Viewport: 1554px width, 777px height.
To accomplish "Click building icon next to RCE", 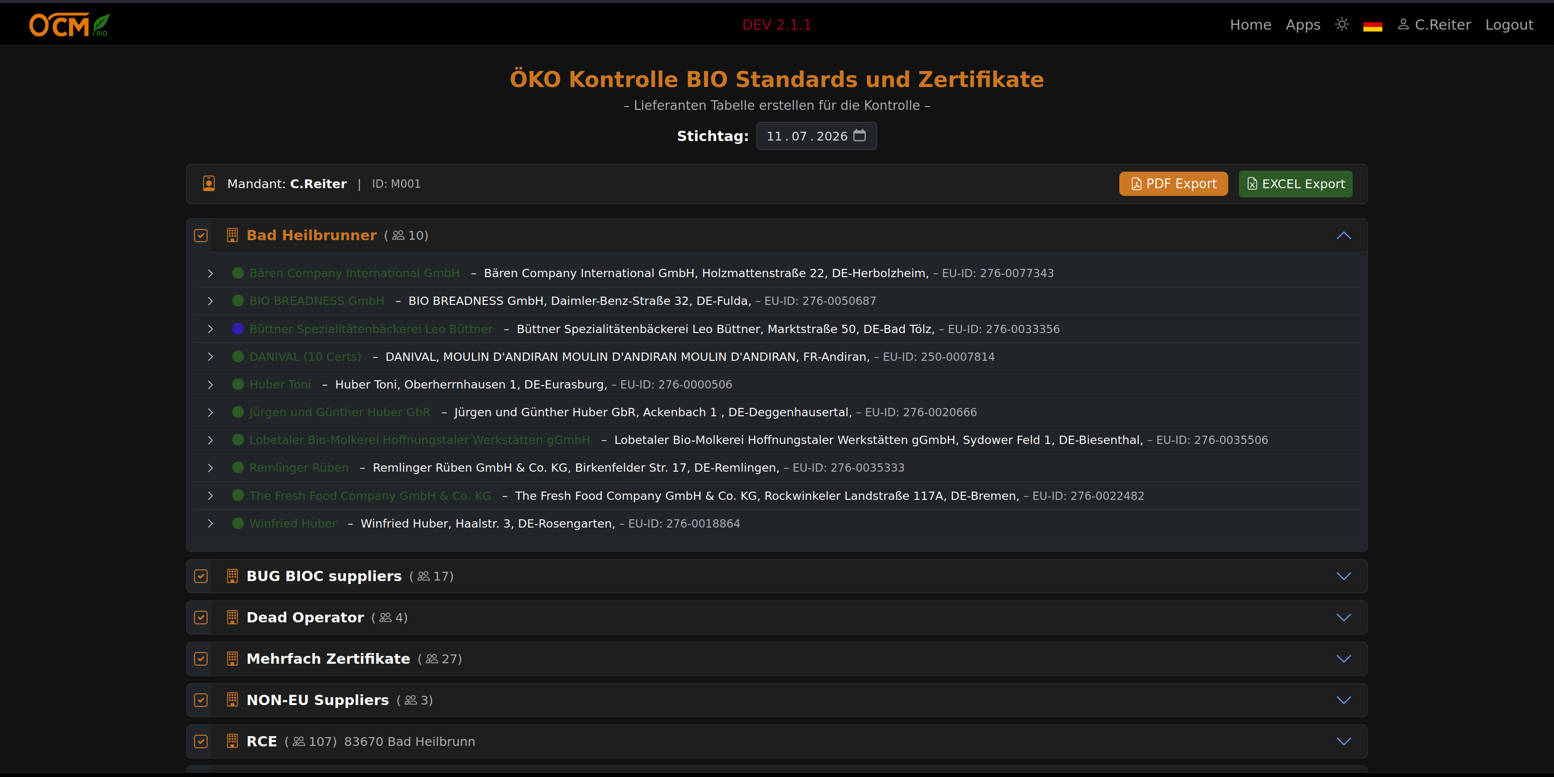I will [232, 742].
